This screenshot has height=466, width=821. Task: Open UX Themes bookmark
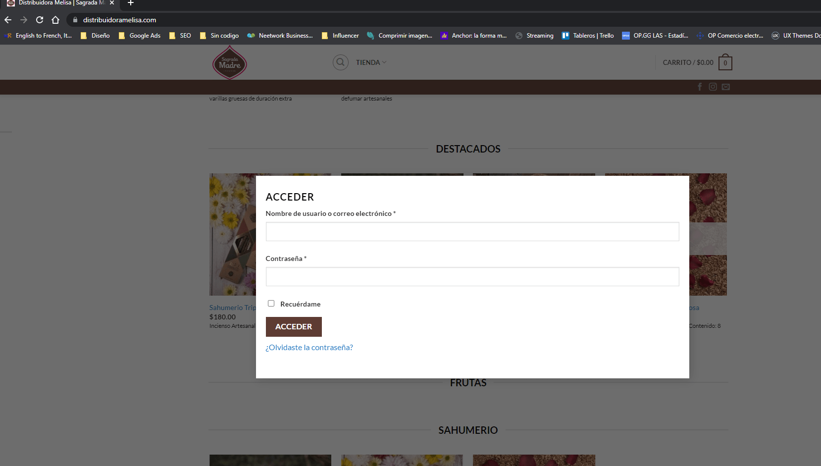click(x=796, y=36)
